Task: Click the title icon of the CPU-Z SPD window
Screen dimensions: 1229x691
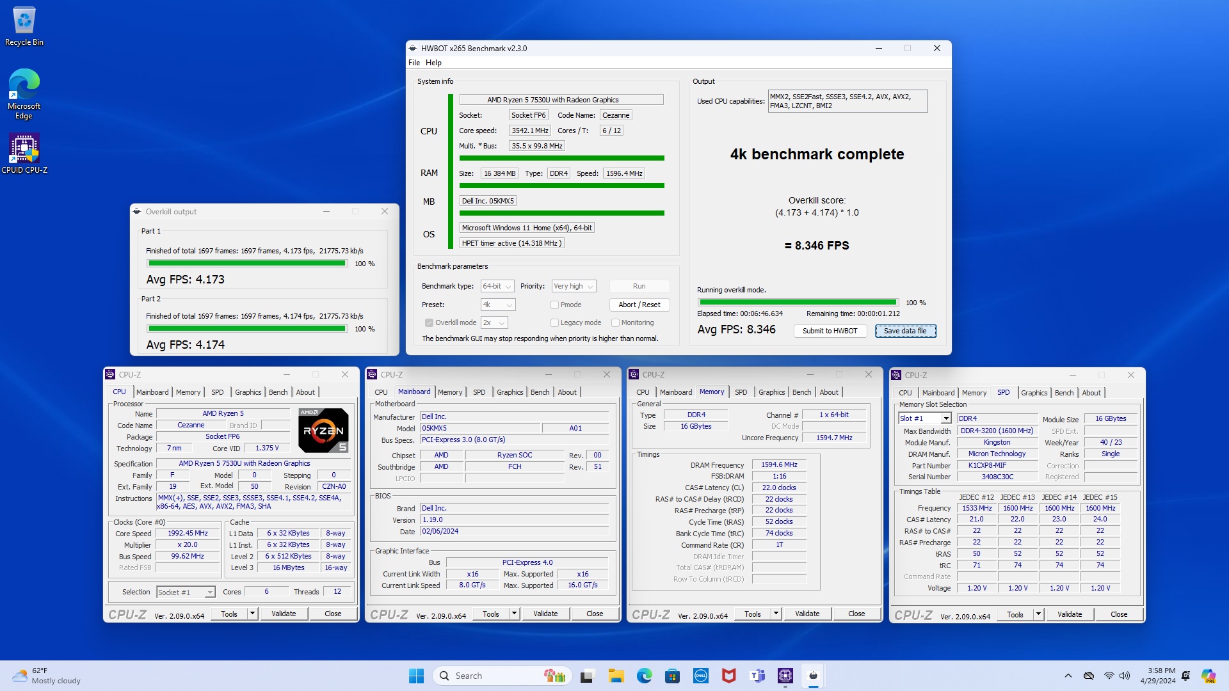Action: [896, 375]
